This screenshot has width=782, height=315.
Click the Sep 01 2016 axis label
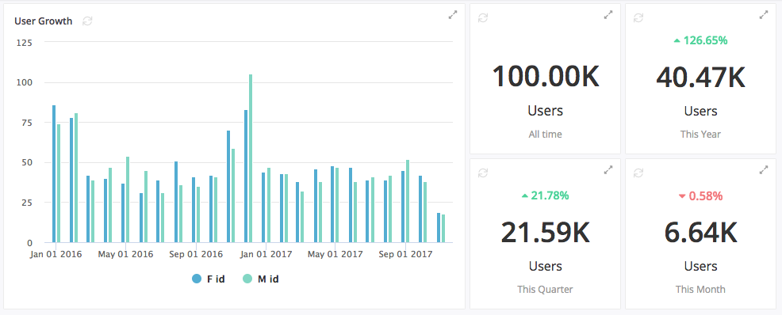196,255
